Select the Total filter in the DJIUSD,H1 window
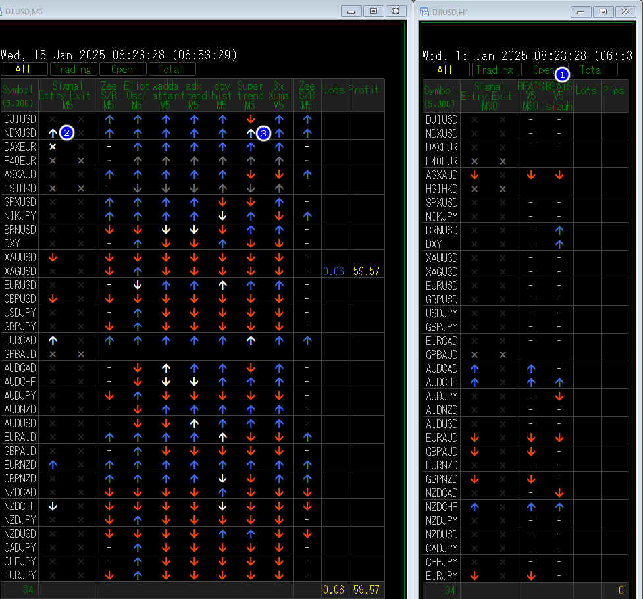 (594, 70)
